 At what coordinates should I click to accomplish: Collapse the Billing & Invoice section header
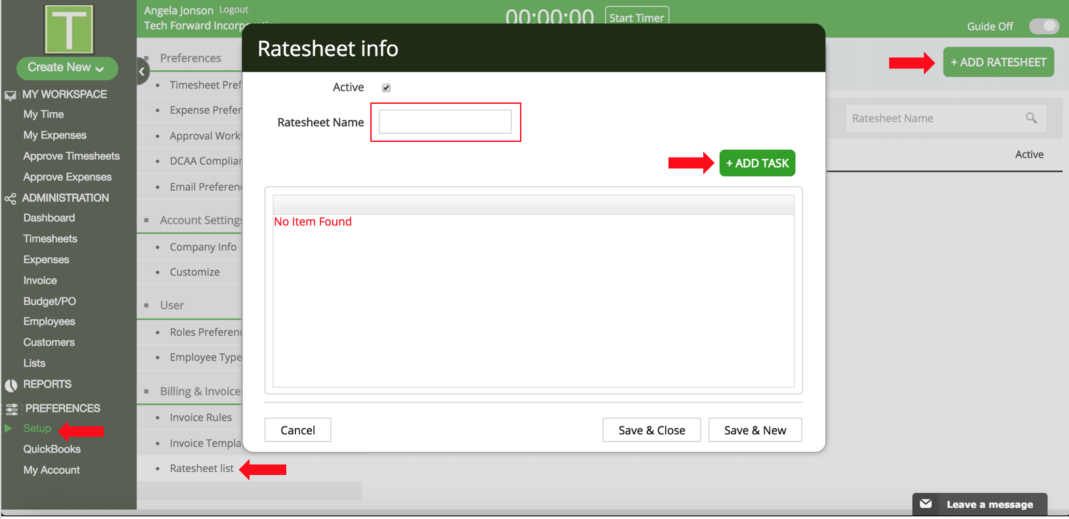200,391
